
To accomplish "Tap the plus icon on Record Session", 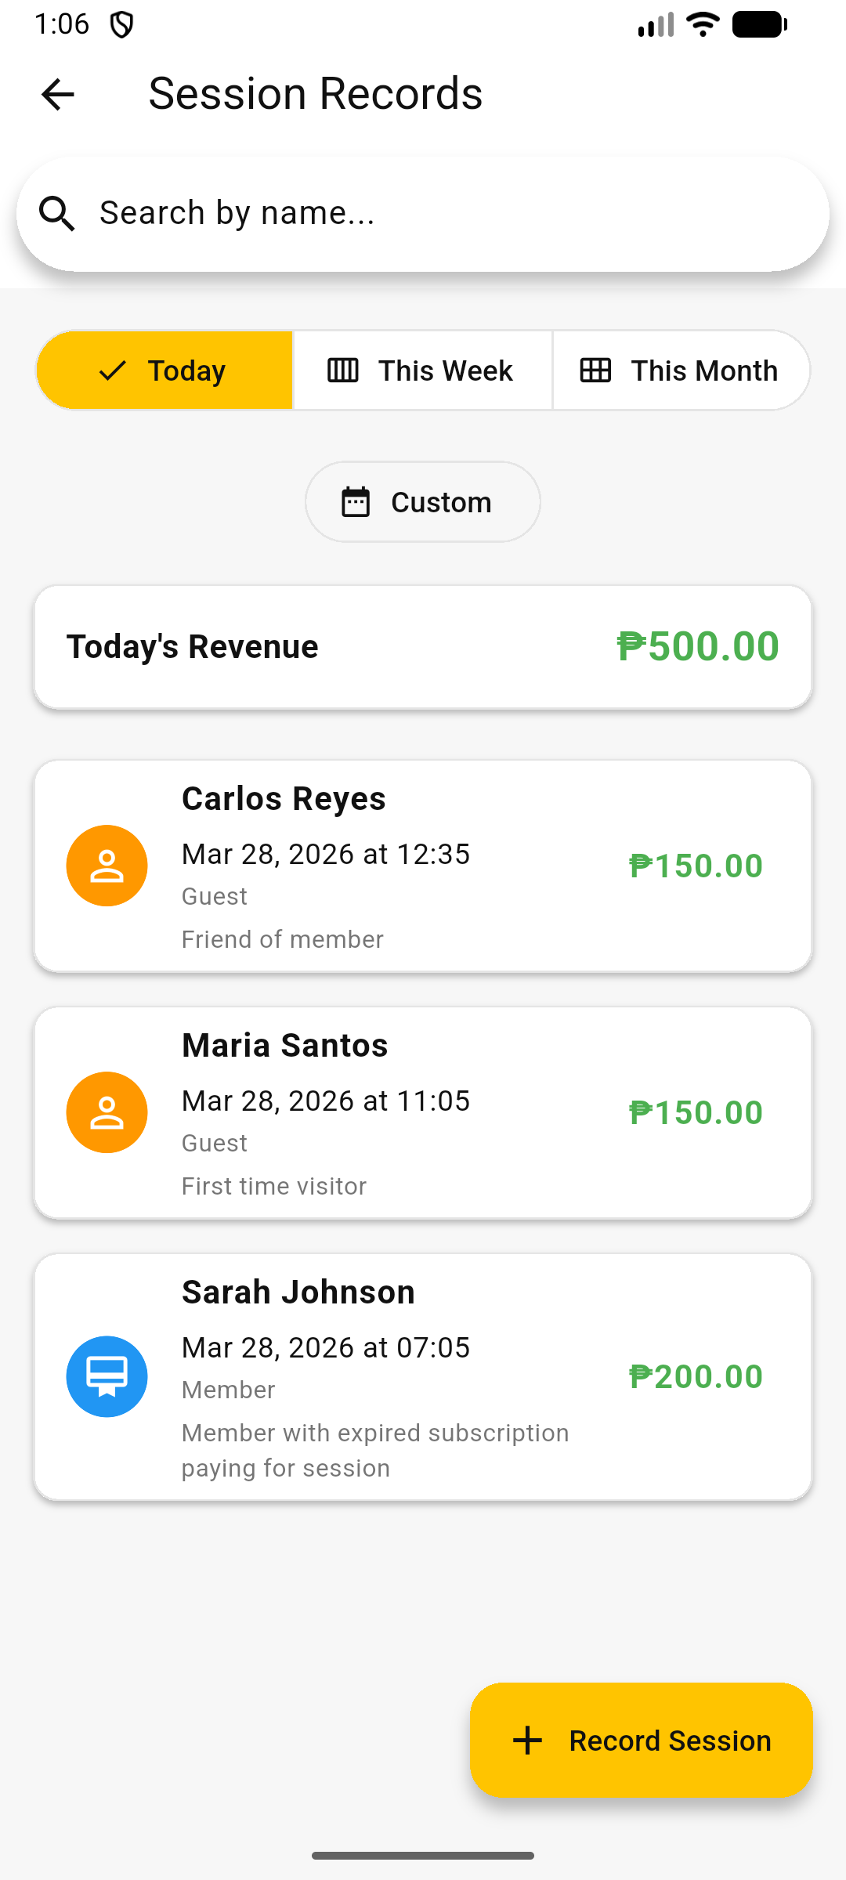I will (527, 1741).
